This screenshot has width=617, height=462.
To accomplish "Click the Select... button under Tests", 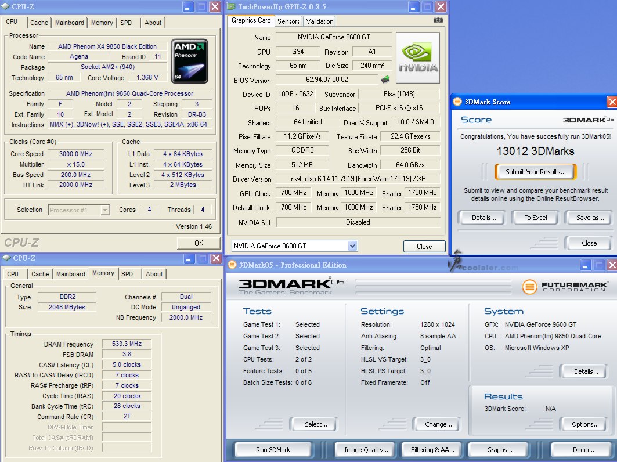I will 316,424.
